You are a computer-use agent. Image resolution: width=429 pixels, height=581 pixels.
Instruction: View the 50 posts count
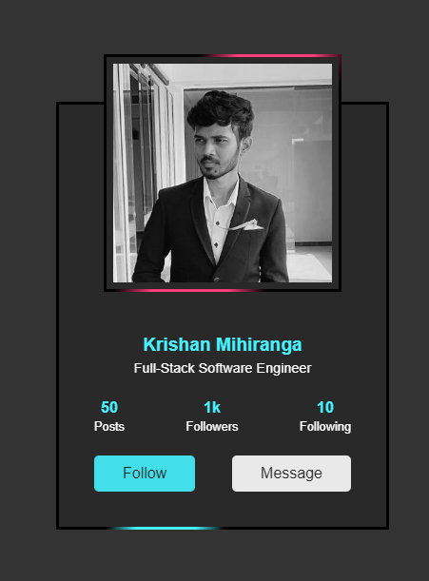[109, 407]
